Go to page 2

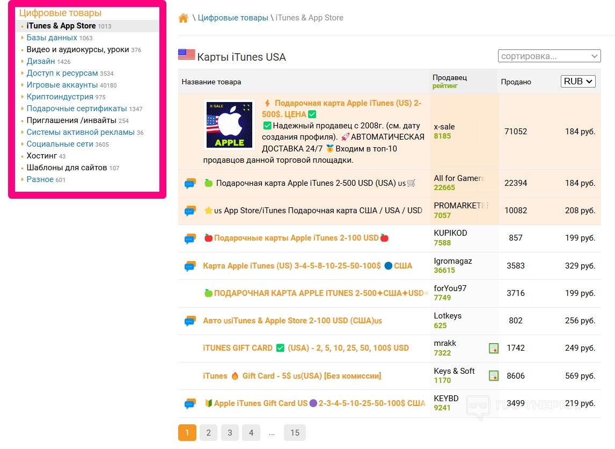point(208,432)
